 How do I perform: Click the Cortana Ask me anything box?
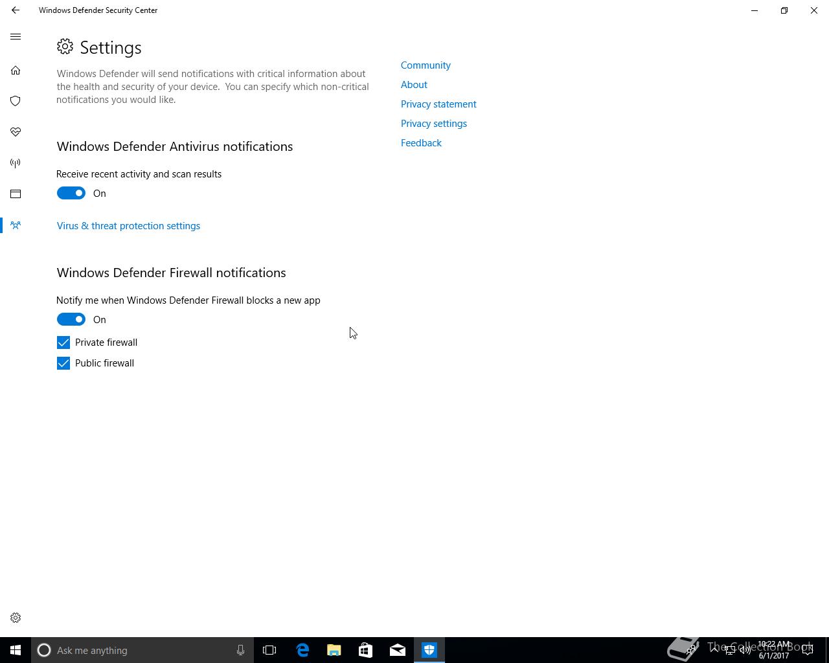point(142,650)
